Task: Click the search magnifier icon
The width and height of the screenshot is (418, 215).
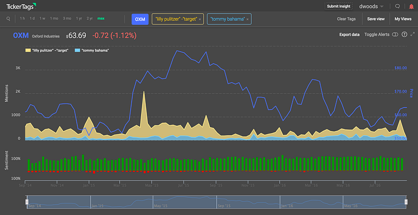Action: [x=8, y=19]
